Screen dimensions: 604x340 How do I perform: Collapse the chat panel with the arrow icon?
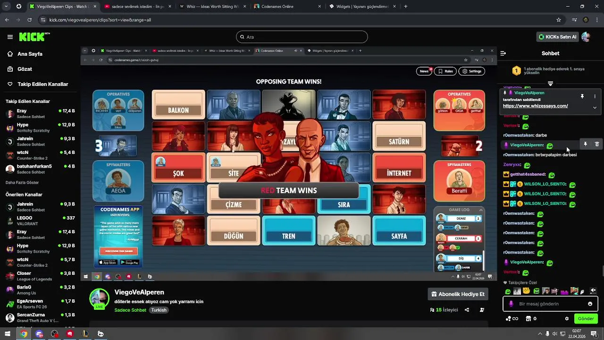[503, 53]
